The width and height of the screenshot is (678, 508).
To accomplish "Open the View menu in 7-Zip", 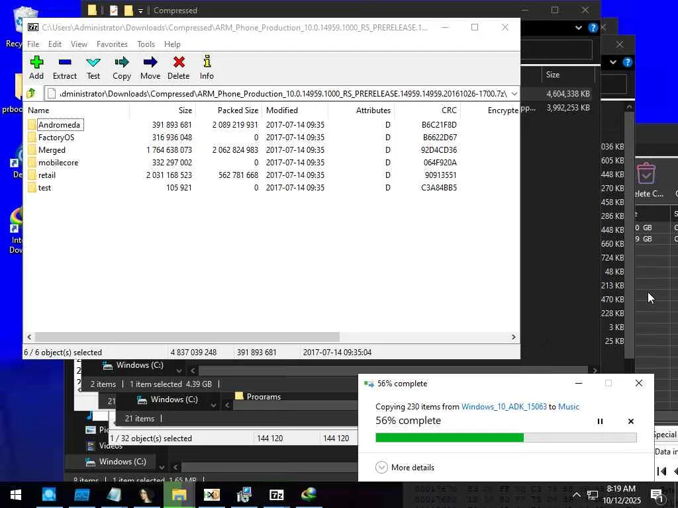I will tap(79, 44).
